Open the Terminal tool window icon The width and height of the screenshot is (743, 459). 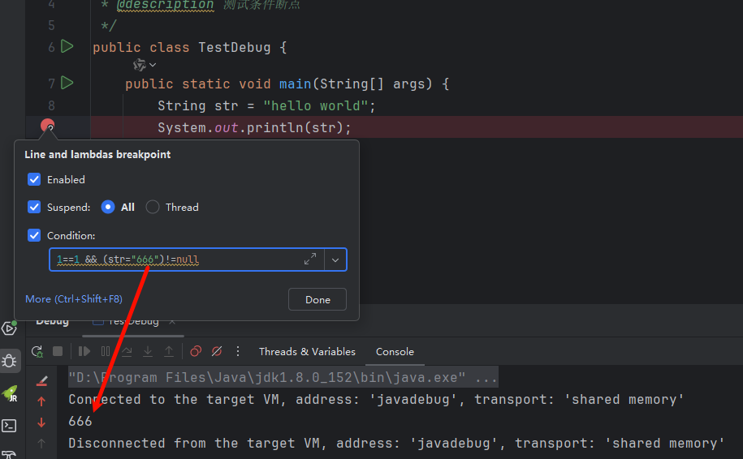pos(10,425)
